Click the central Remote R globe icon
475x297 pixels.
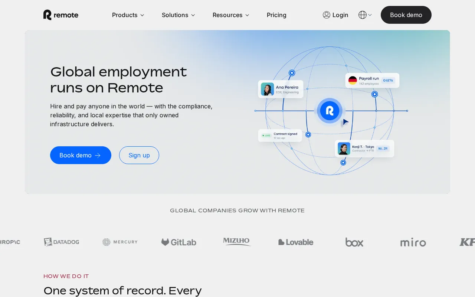[330, 111]
